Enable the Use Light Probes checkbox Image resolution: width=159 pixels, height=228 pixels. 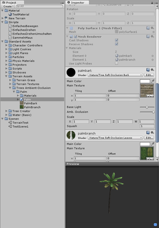click(x=117, y=63)
